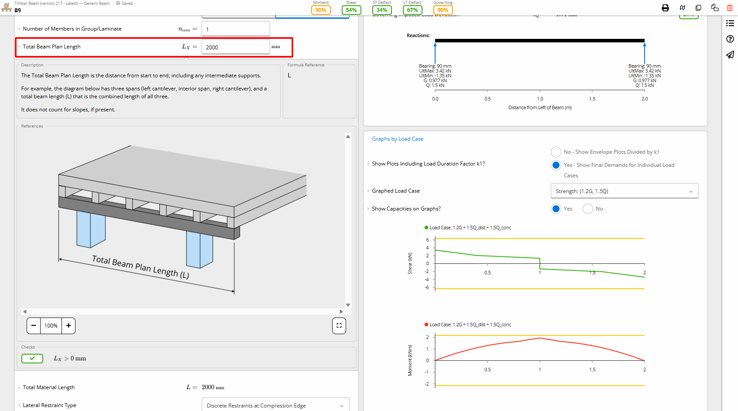Click the paper plane send icon
Image resolution: width=738 pixels, height=411 pixels.
[x=730, y=55]
